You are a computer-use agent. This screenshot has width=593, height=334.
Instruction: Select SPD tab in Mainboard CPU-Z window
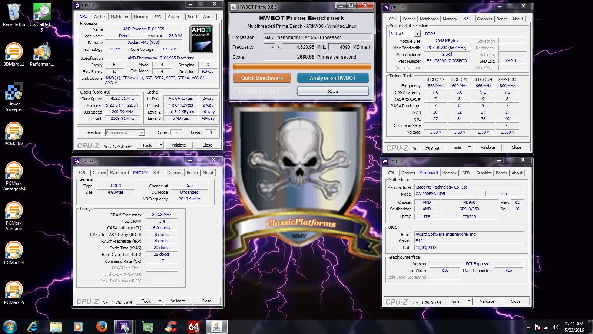[466, 173]
